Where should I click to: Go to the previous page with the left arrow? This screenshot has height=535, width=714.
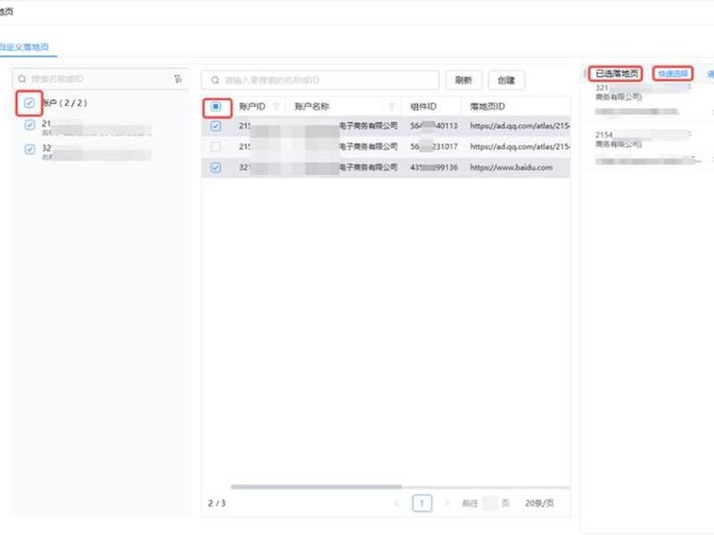click(x=397, y=503)
